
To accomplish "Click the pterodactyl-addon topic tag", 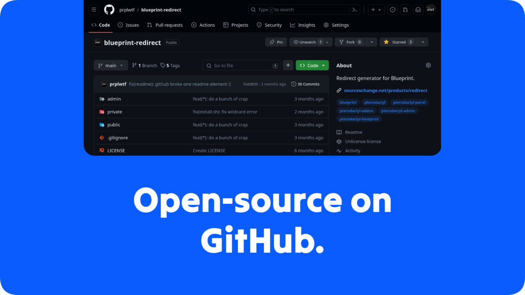I will click(356, 111).
